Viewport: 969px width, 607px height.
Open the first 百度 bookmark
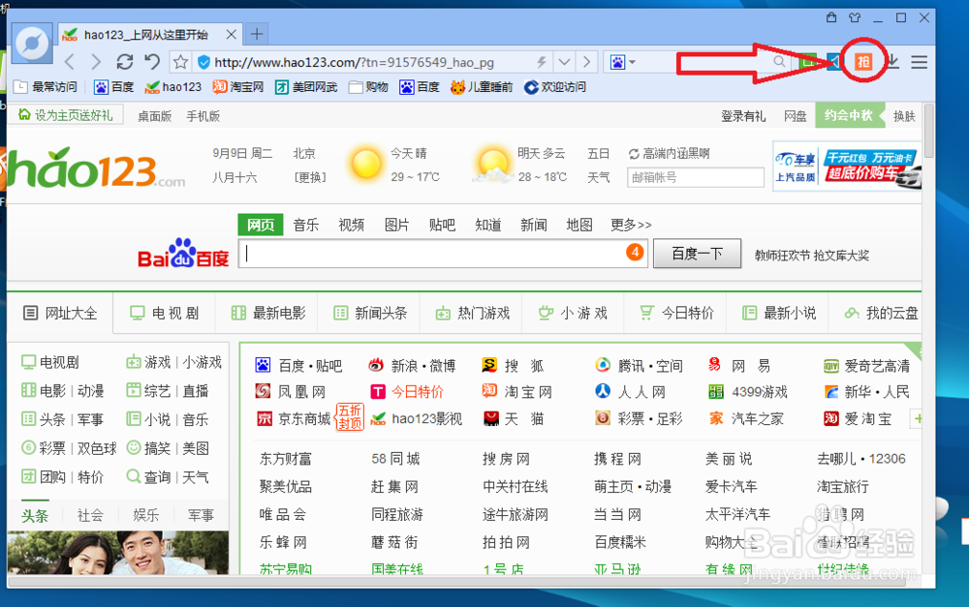click(x=113, y=87)
